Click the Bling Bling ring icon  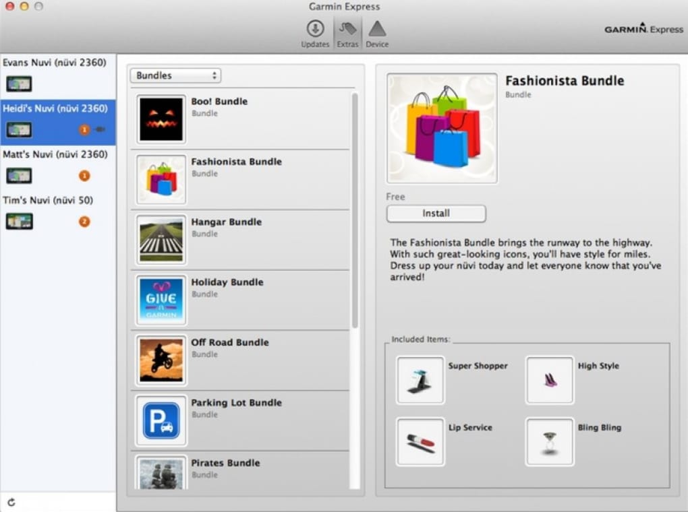550,442
